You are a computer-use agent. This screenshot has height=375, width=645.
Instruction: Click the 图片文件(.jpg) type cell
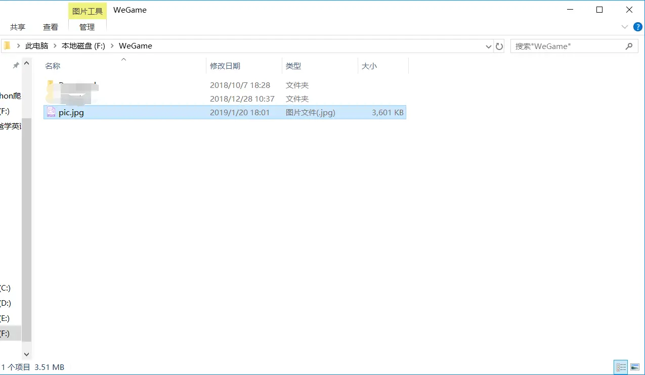[311, 113]
